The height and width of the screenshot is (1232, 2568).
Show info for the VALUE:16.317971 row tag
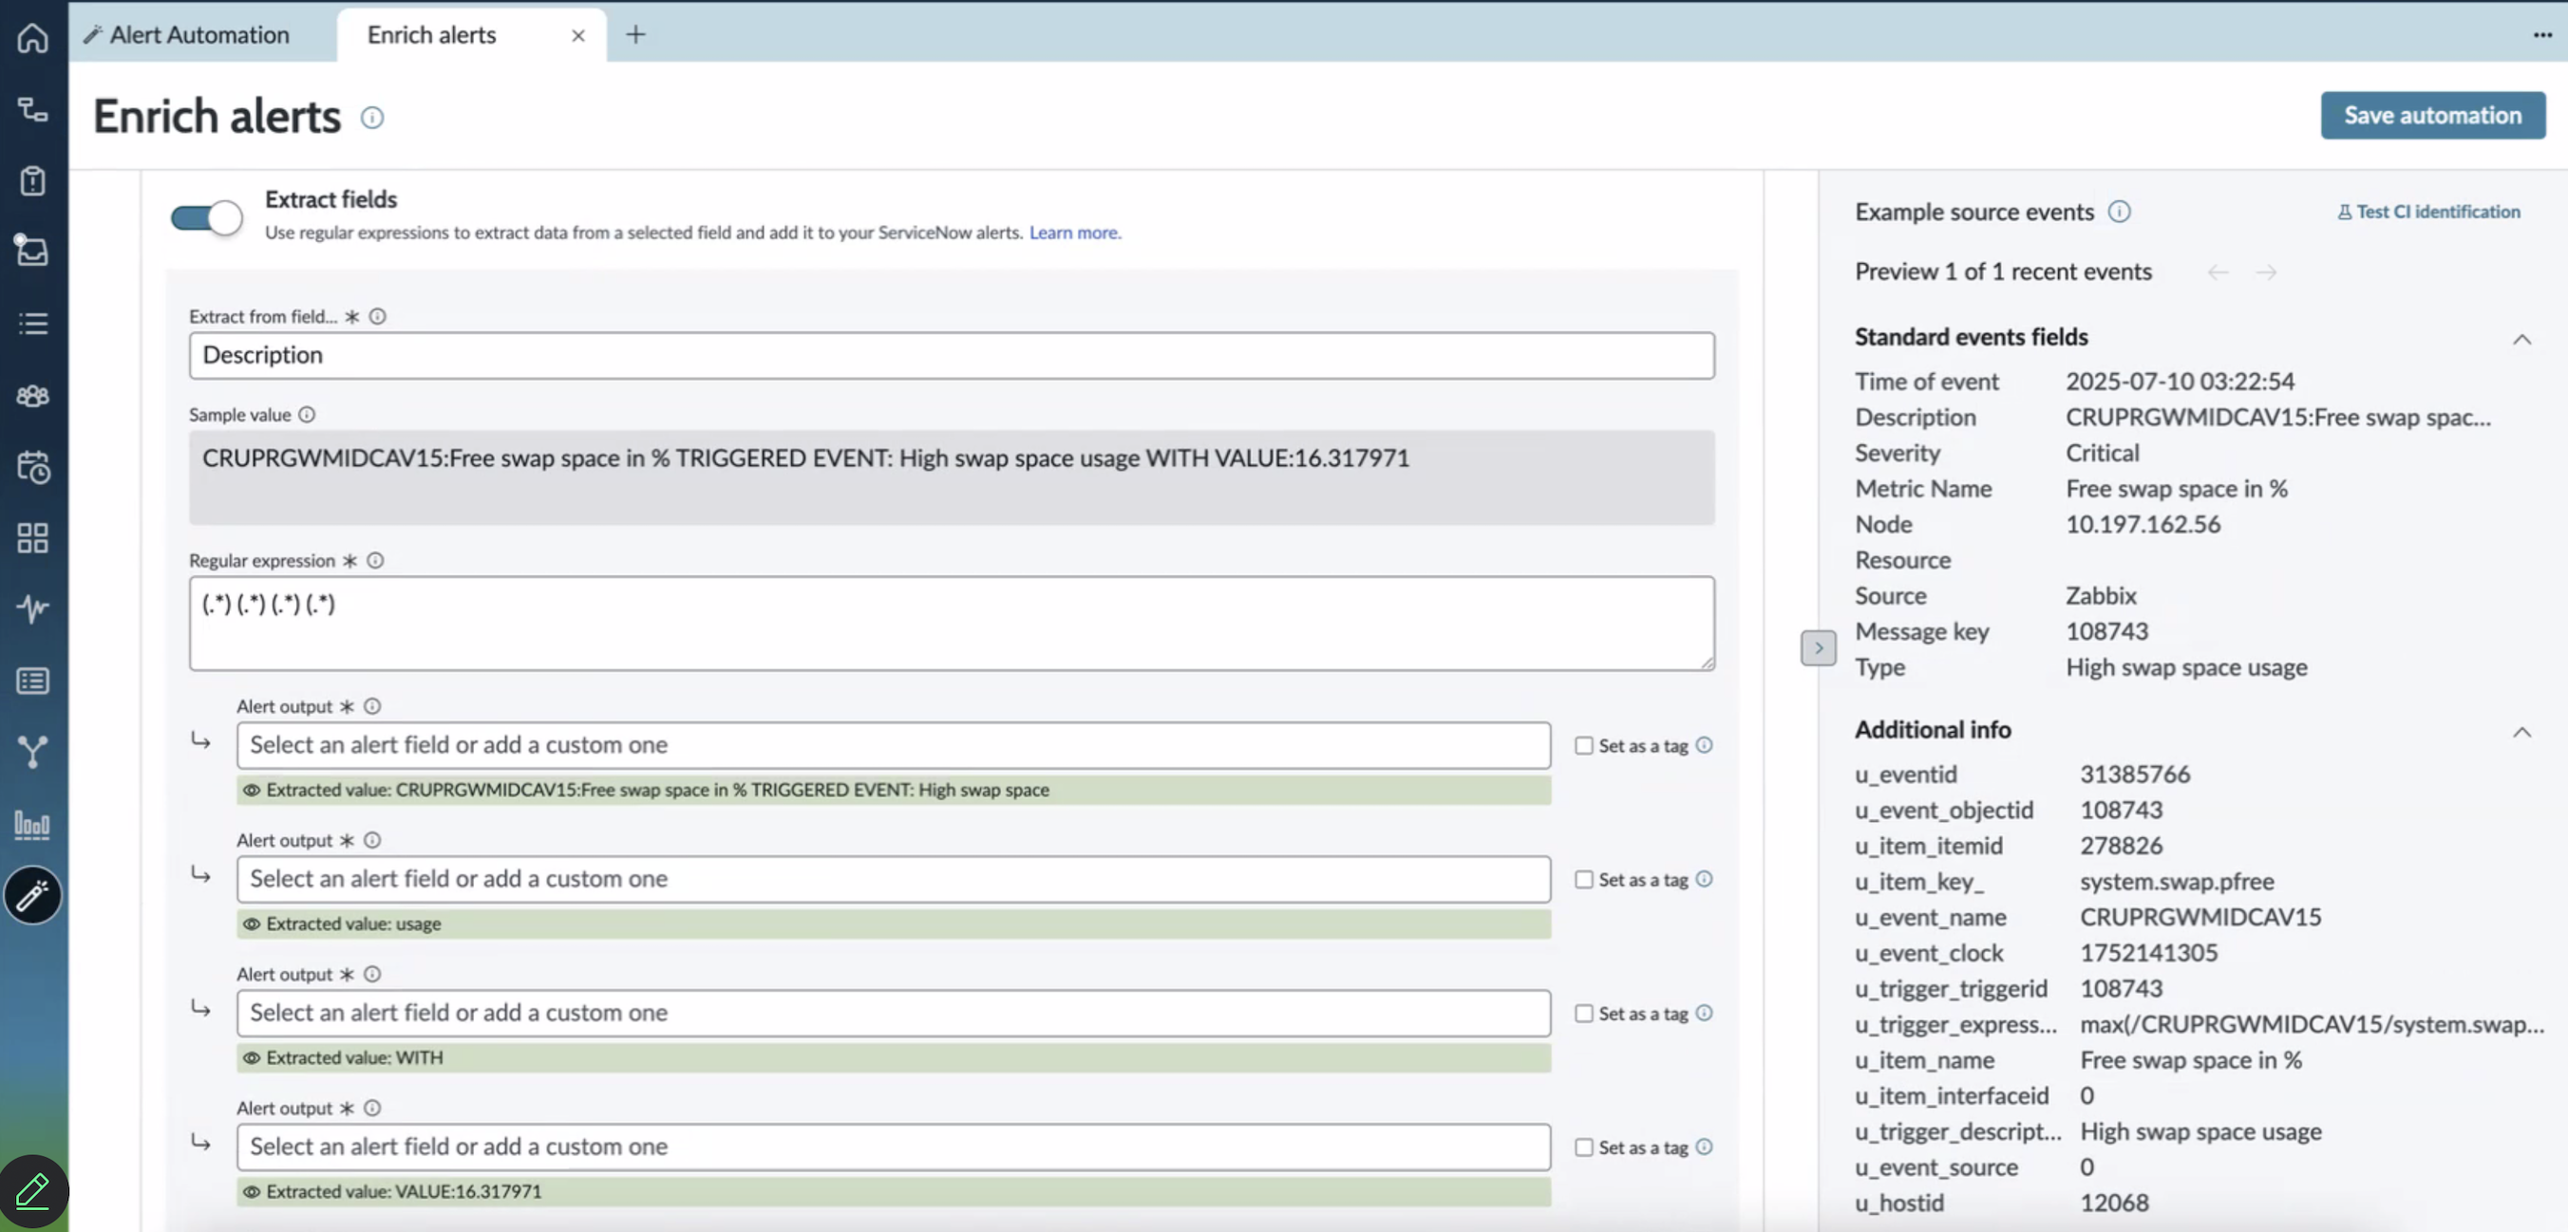click(x=1704, y=1147)
